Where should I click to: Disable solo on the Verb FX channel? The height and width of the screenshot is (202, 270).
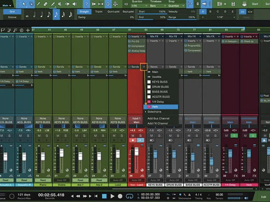tap(253, 136)
